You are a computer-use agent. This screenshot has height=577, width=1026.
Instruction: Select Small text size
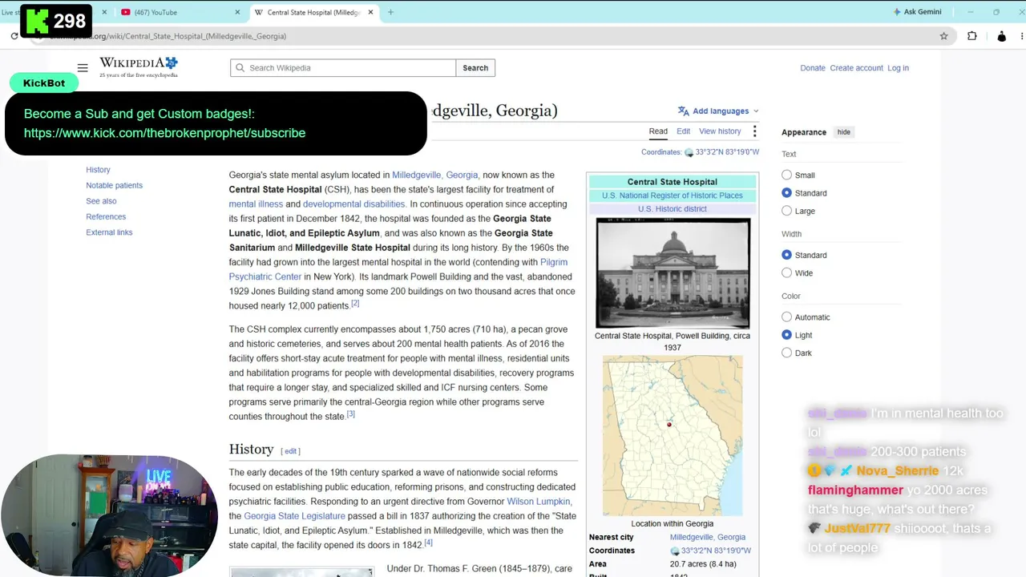tap(786, 175)
